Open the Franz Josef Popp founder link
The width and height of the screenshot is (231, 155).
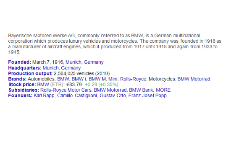[x=147, y=96]
